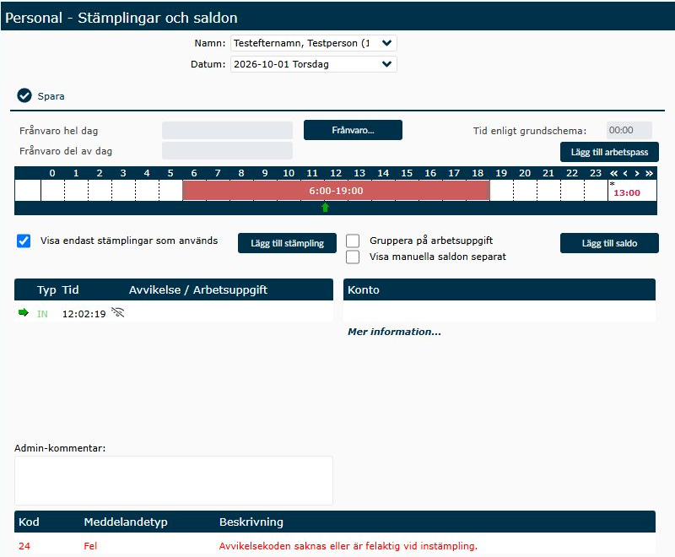Open the Namn dropdown
Screen dimensions: 675x557
[313, 43]
